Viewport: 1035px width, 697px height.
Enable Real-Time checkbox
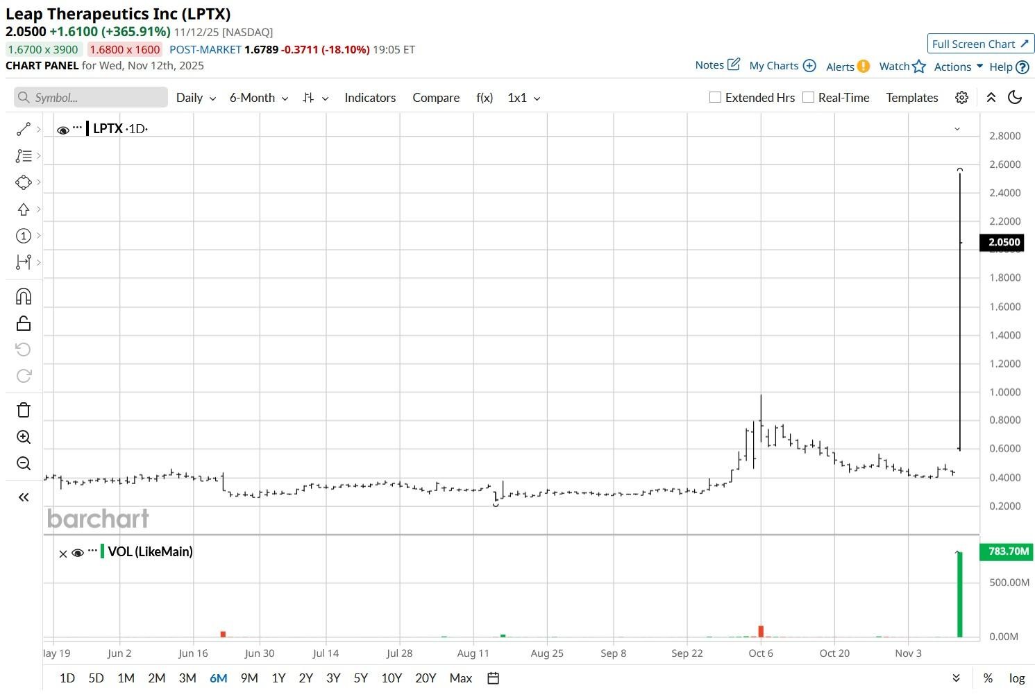point(808,98)
